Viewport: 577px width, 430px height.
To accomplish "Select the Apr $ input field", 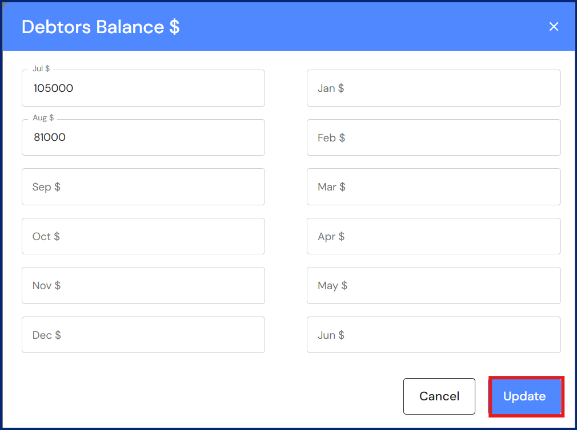I will pyautogui.click(x=433, y=236).
